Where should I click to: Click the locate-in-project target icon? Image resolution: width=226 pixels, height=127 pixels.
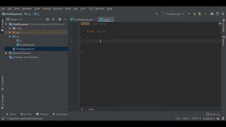pos(47,19)
